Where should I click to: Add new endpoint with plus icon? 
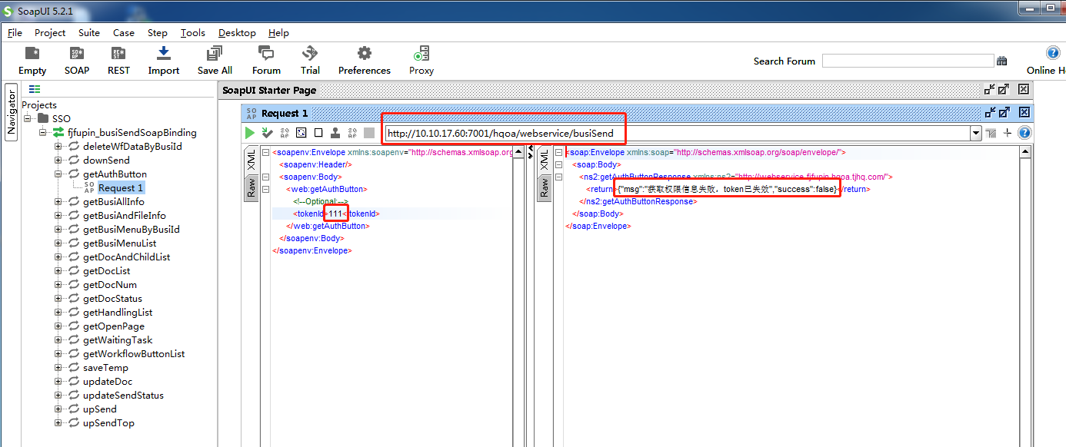(1008, 133)
